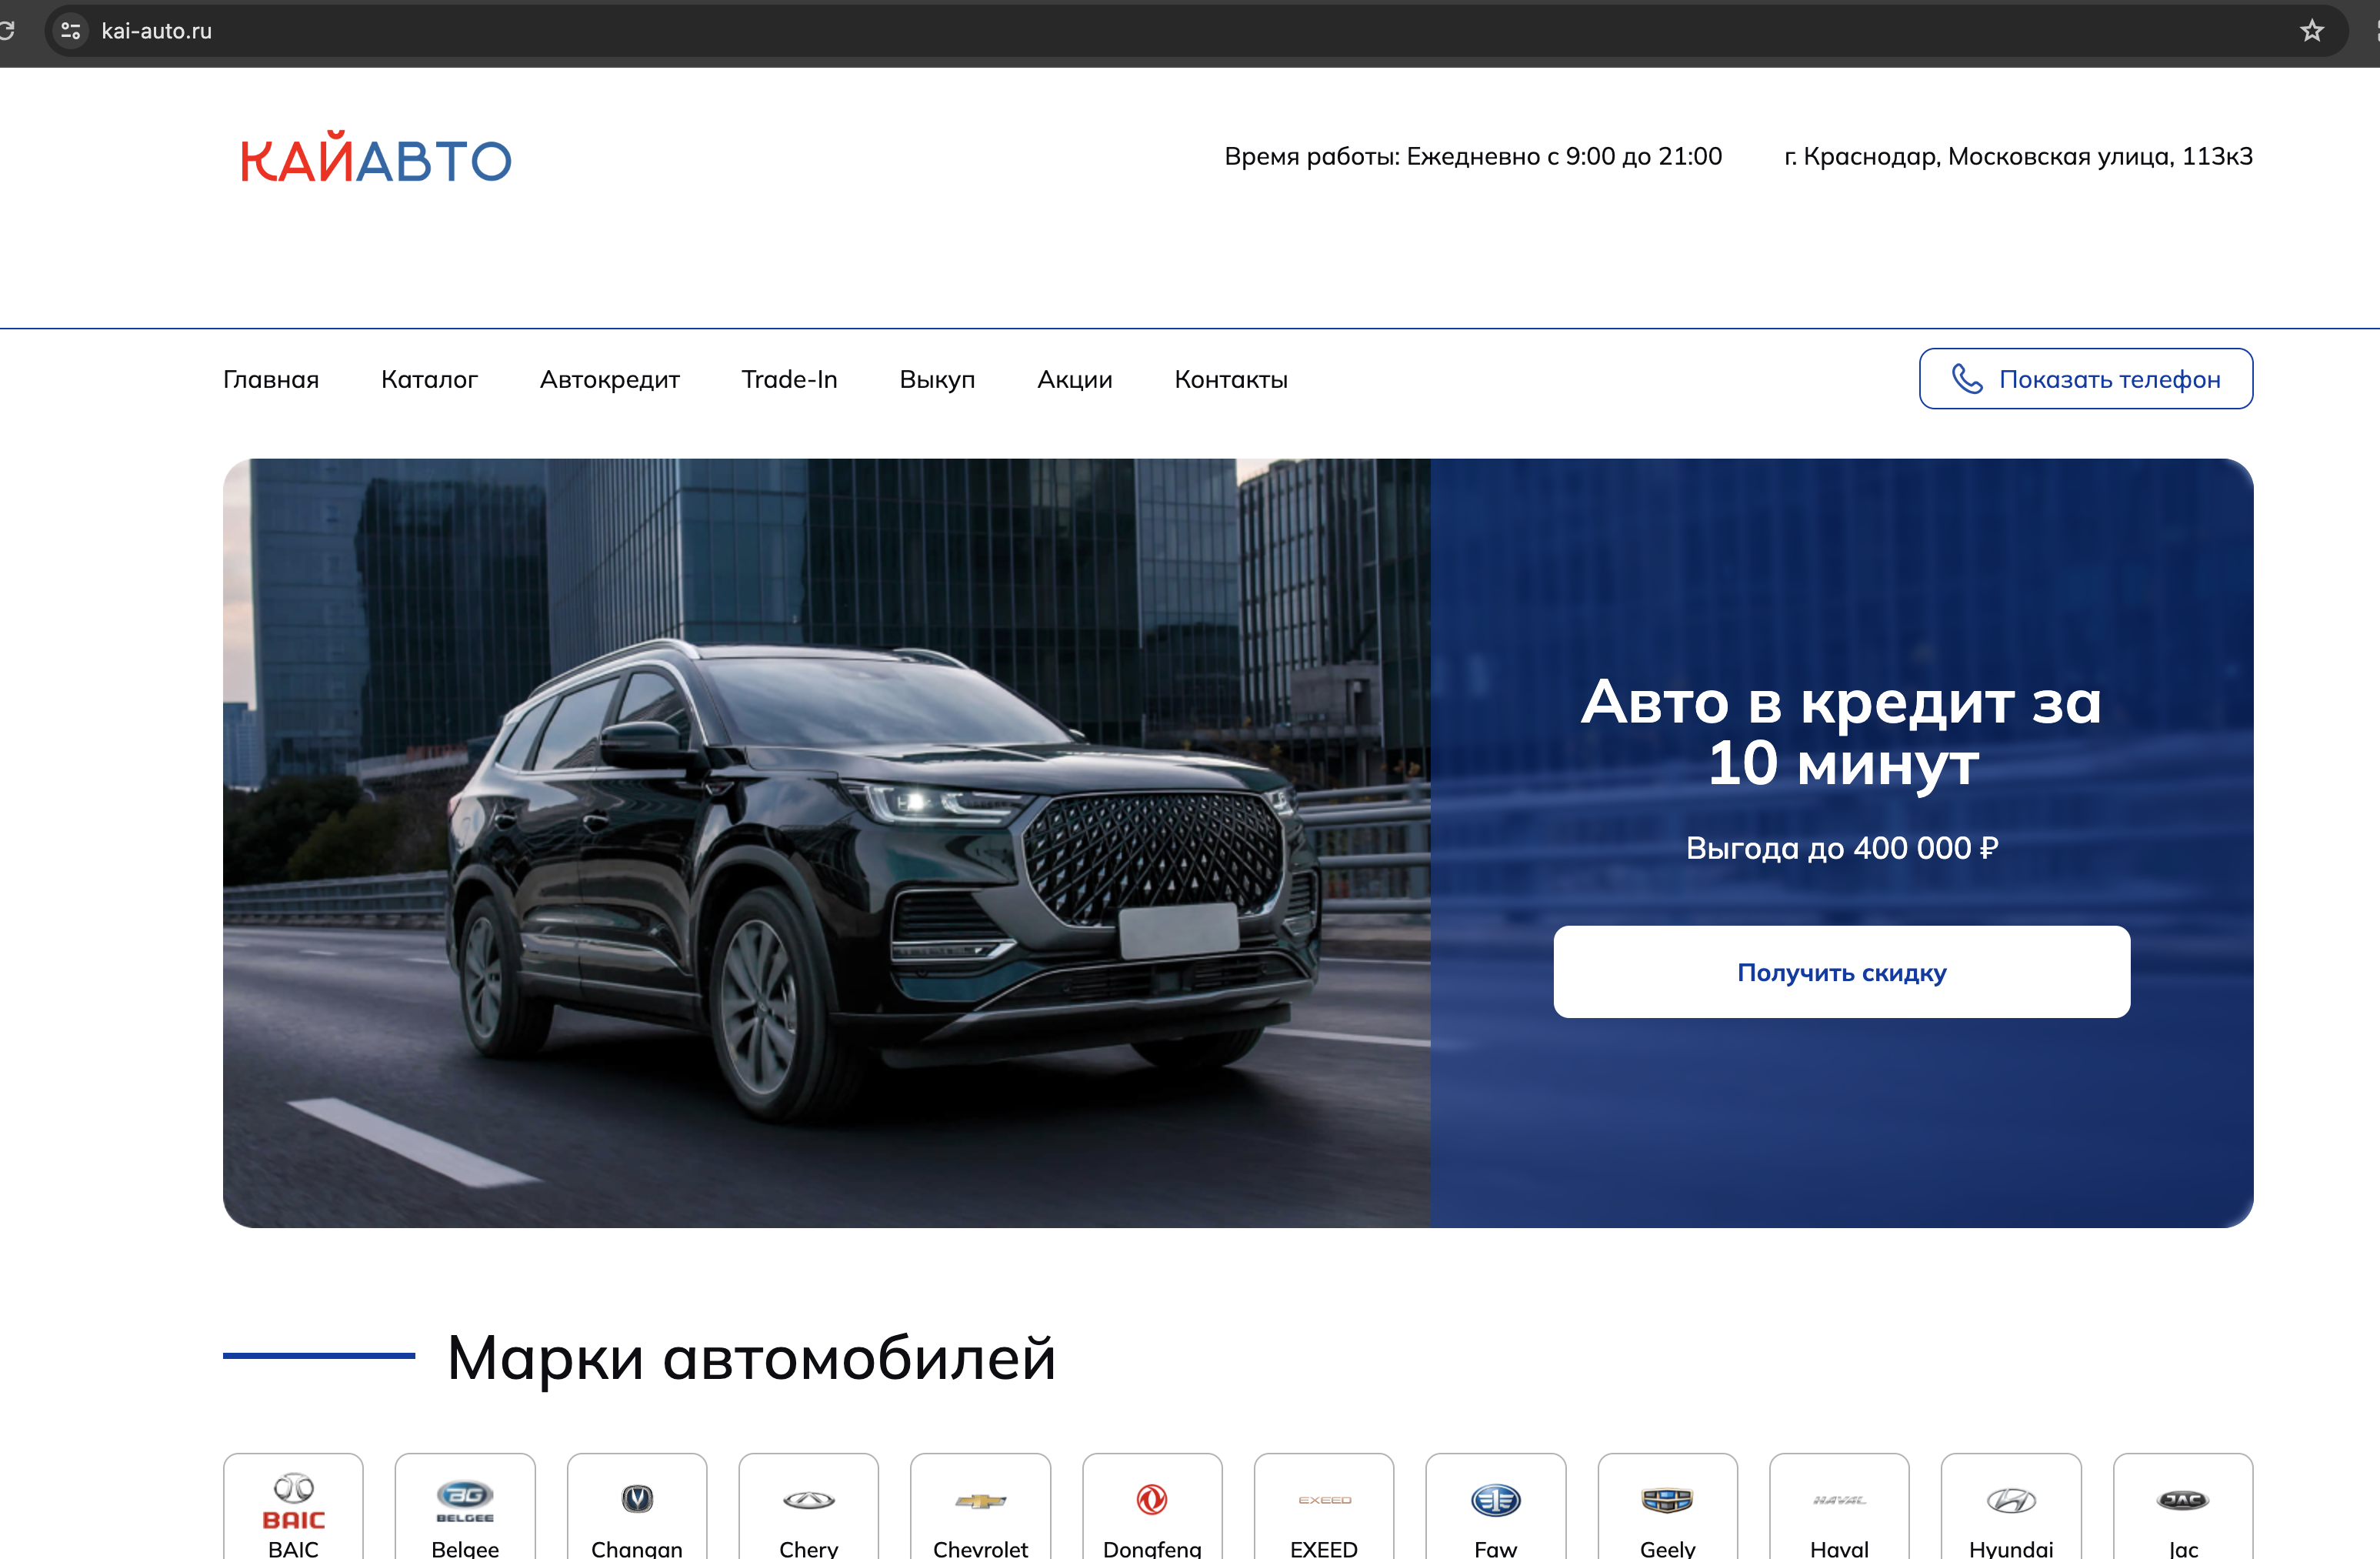Bookmark page with the star icon
Viewport: 2380px width, 1559px height.
(2311, 31)
